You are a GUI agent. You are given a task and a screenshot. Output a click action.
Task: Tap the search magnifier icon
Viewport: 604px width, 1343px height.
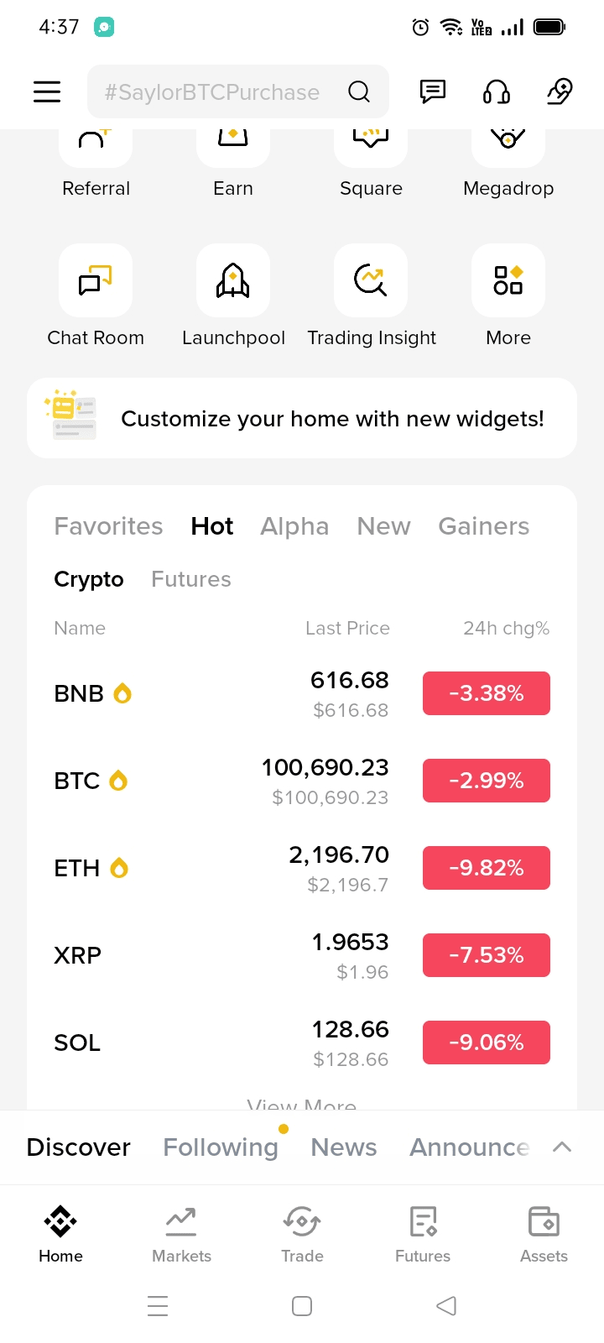[x=359, y=91]
